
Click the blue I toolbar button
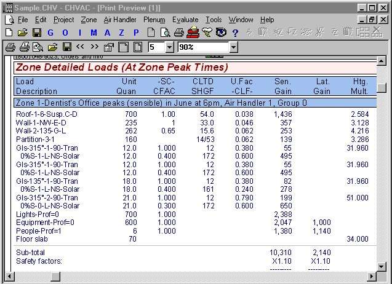click(x=79, y=33)
